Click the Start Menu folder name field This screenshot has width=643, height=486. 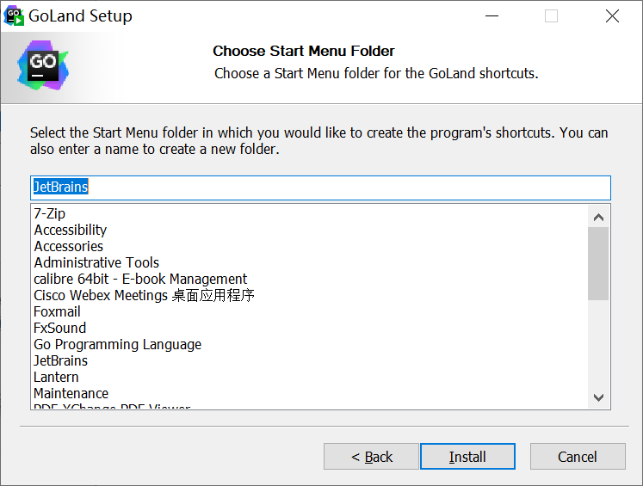(x=320, y=187)
